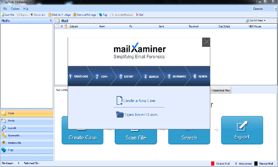Screen dimensions: 278x167
Task: Click step 3 Export in banner
Action: (x=126, y=77)
